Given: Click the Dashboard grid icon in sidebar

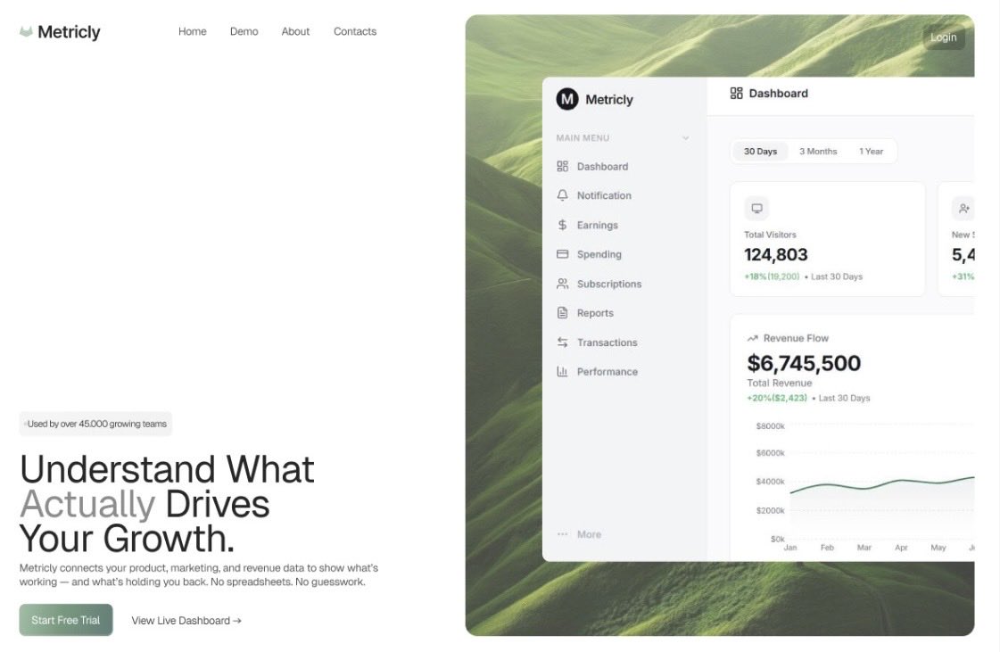Looking at the screenshot, I should pos(563,167).
